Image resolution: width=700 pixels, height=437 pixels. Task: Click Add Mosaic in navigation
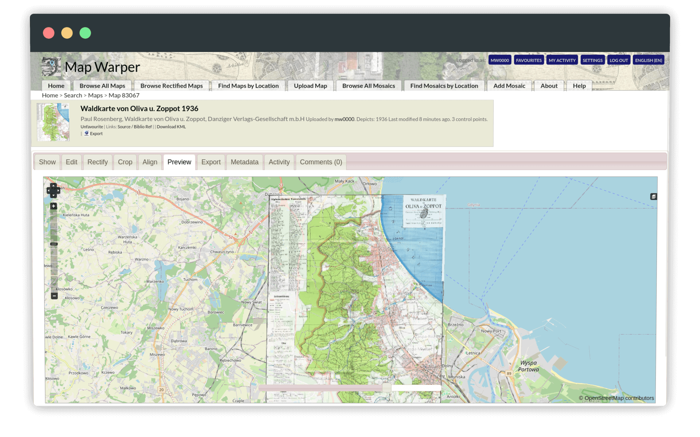[x=509, y=86]
